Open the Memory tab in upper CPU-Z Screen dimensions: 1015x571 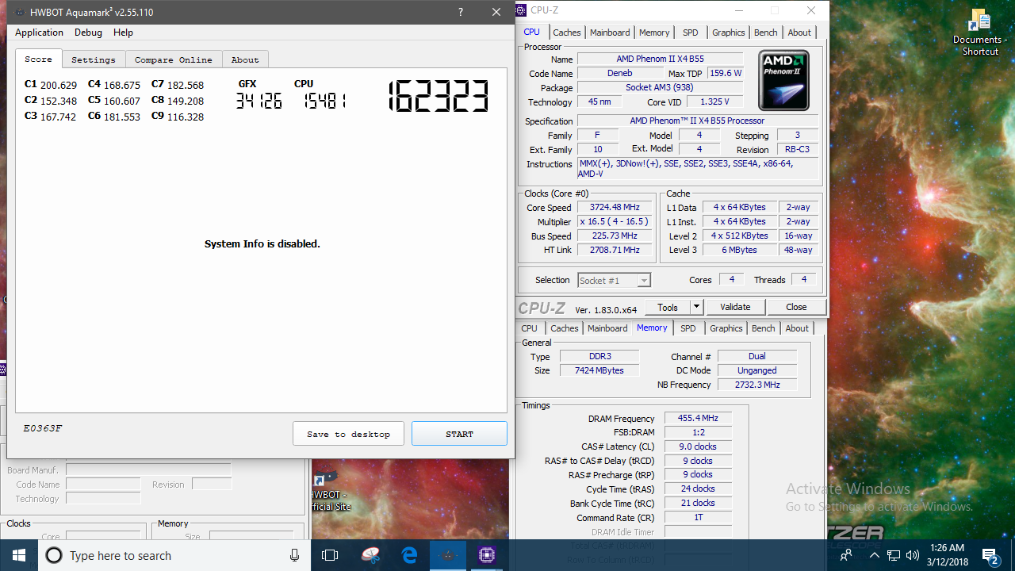pos(654,33)
